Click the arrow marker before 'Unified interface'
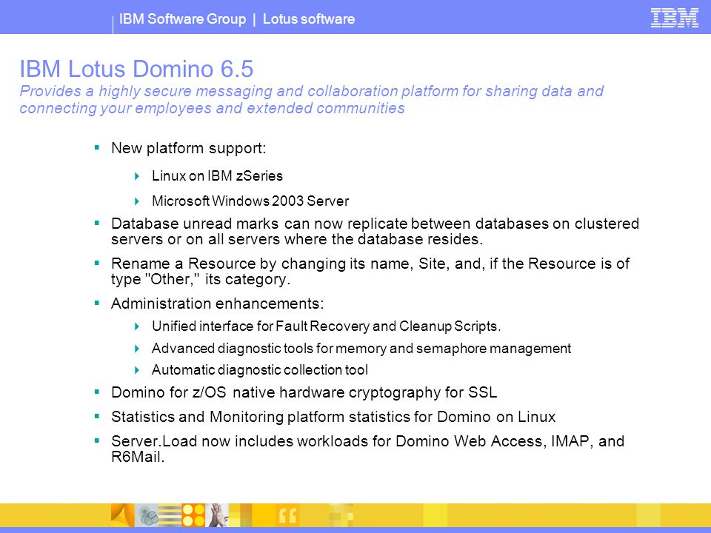The width and height of the screenshot is (711, 533). [x=137, y=326]
